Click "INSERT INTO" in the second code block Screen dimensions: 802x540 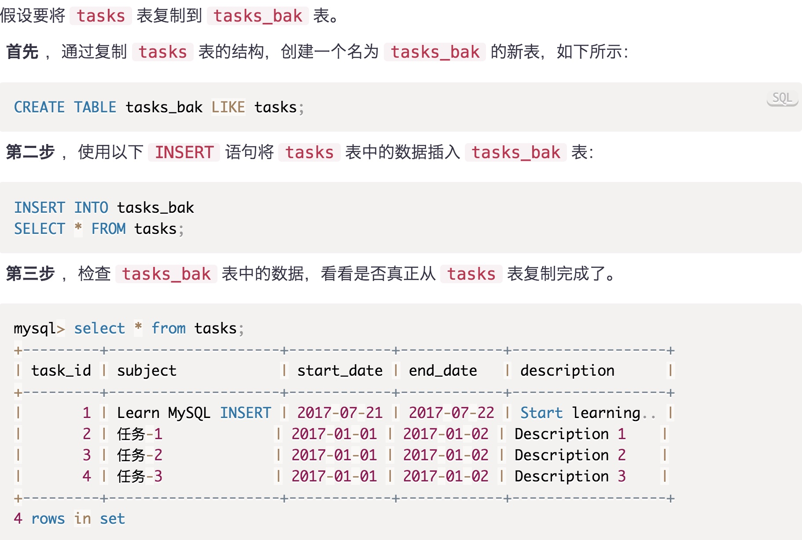click(61, 207)
